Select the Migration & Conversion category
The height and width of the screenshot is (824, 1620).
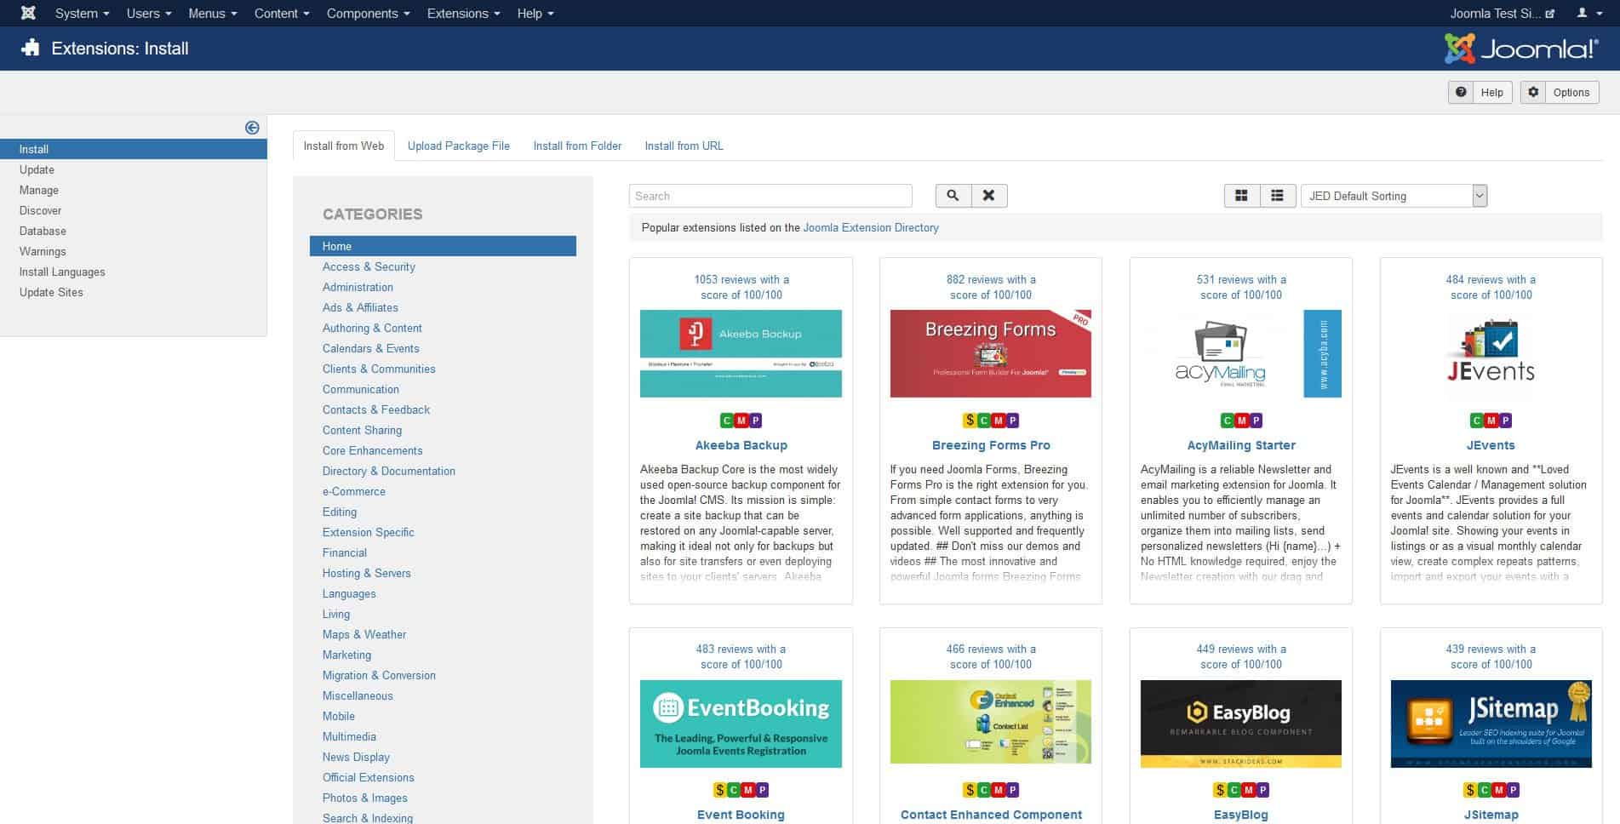[x=379, y=675]
